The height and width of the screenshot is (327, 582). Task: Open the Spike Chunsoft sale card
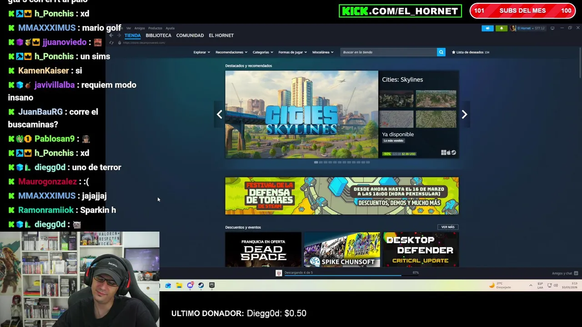pos(342,249)
